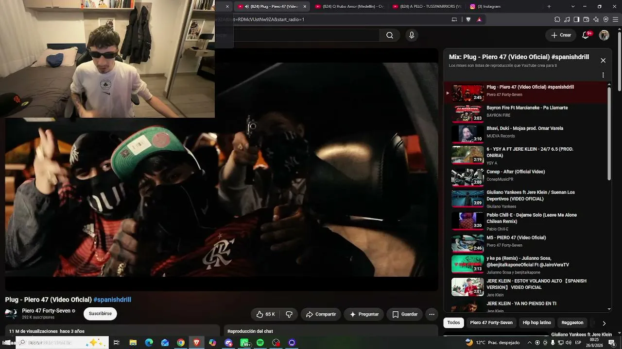Open Windows notification center icon
622x349 pixels.
pos(612,343)
